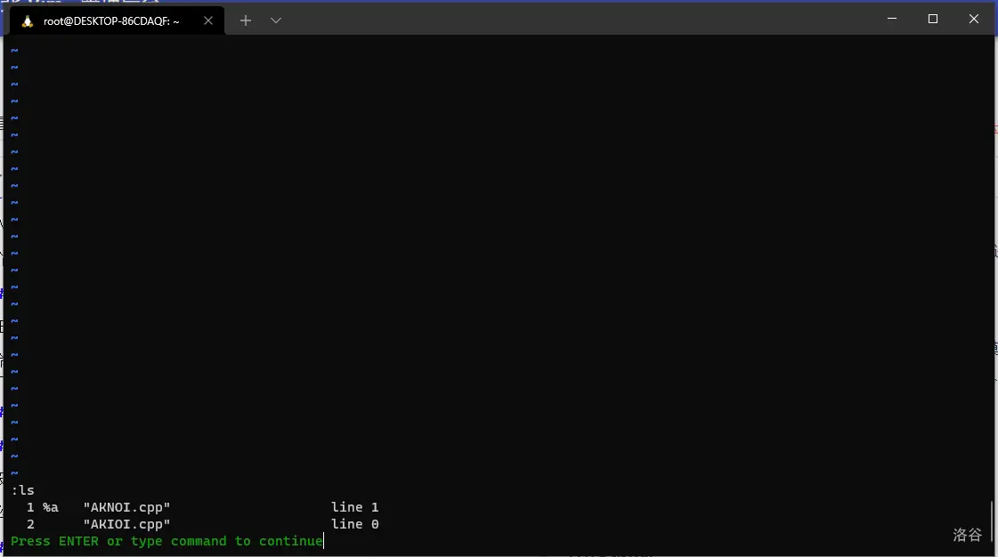Click the "AKNOI.cpp" buffer name
The image size is (998, 557).
[x=126, y=507]
